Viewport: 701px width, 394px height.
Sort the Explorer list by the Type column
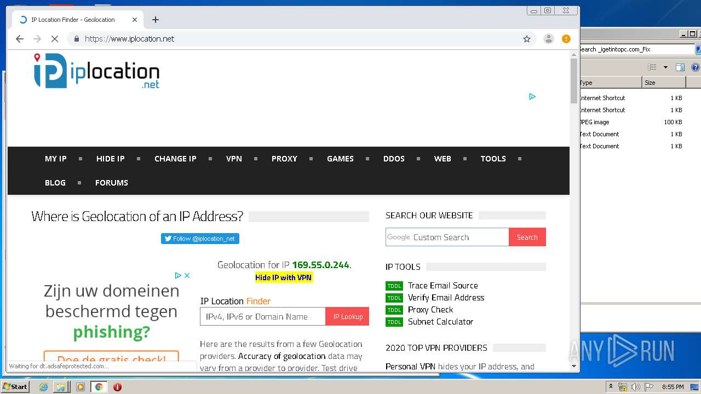coord(611,83)
